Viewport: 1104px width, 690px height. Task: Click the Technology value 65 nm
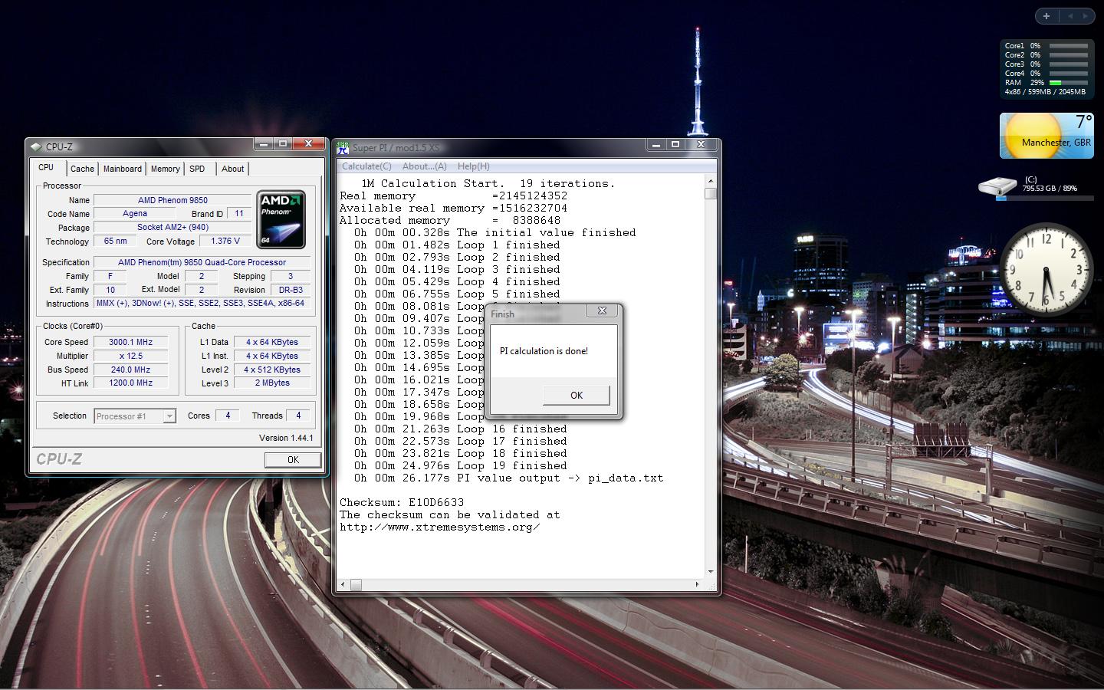(115, 242)
